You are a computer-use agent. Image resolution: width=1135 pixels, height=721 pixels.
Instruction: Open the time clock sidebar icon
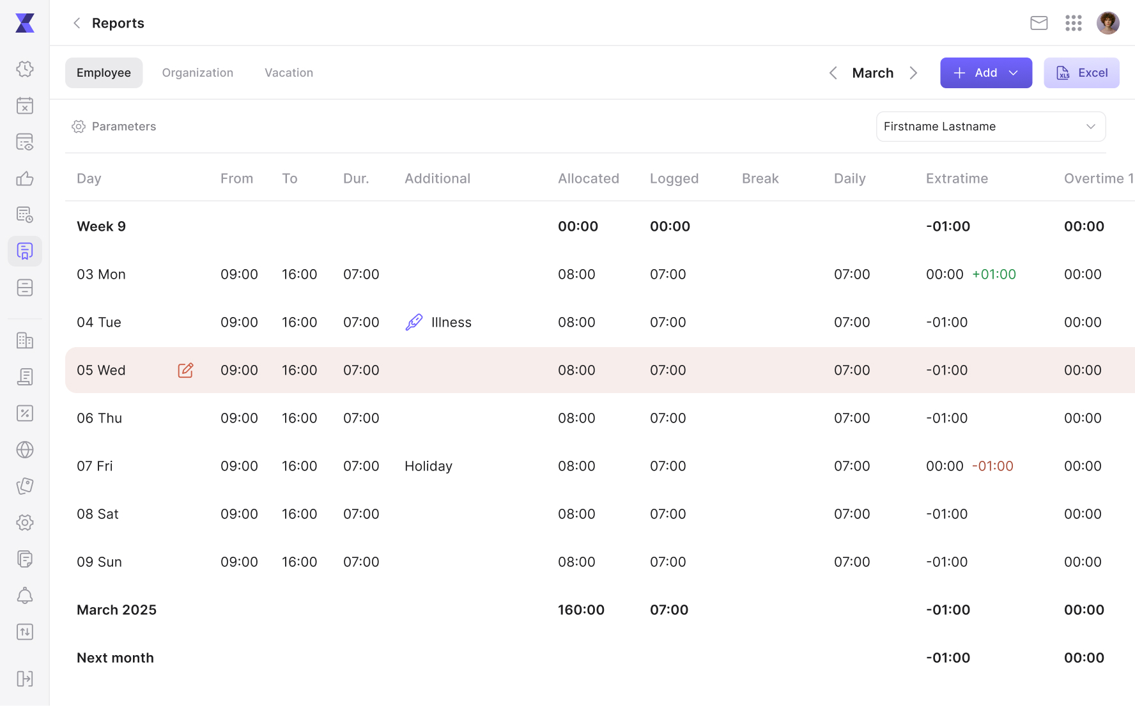(x=25, y=69)
